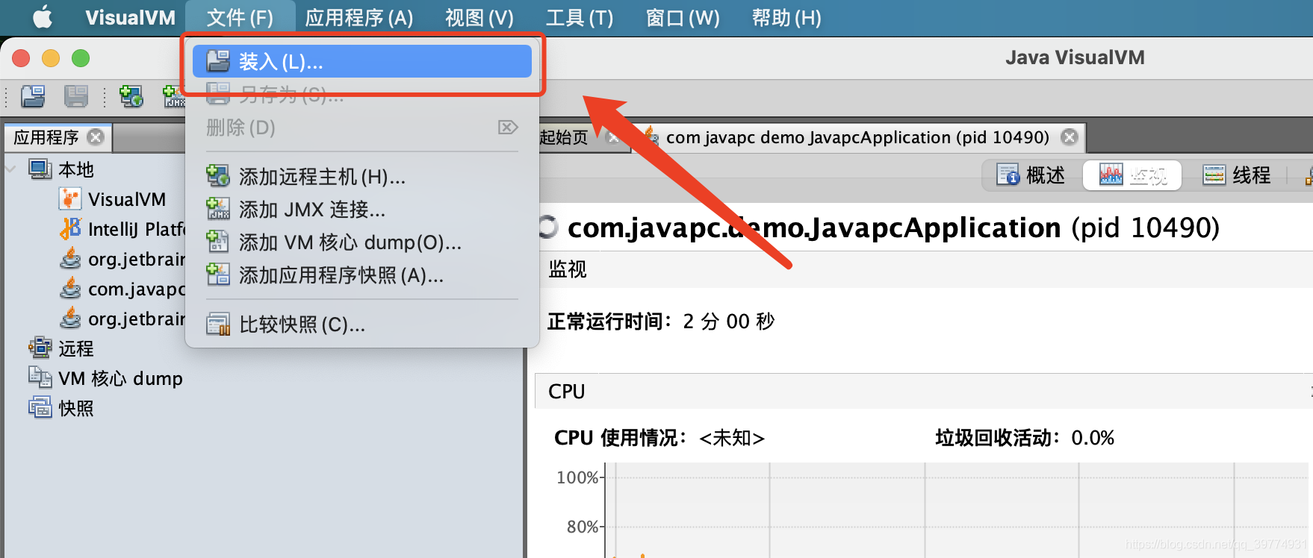The height and width of the screenshot is (558, 1313).
Task: Switch to the 起始页 tab
Action: point(564,137)
